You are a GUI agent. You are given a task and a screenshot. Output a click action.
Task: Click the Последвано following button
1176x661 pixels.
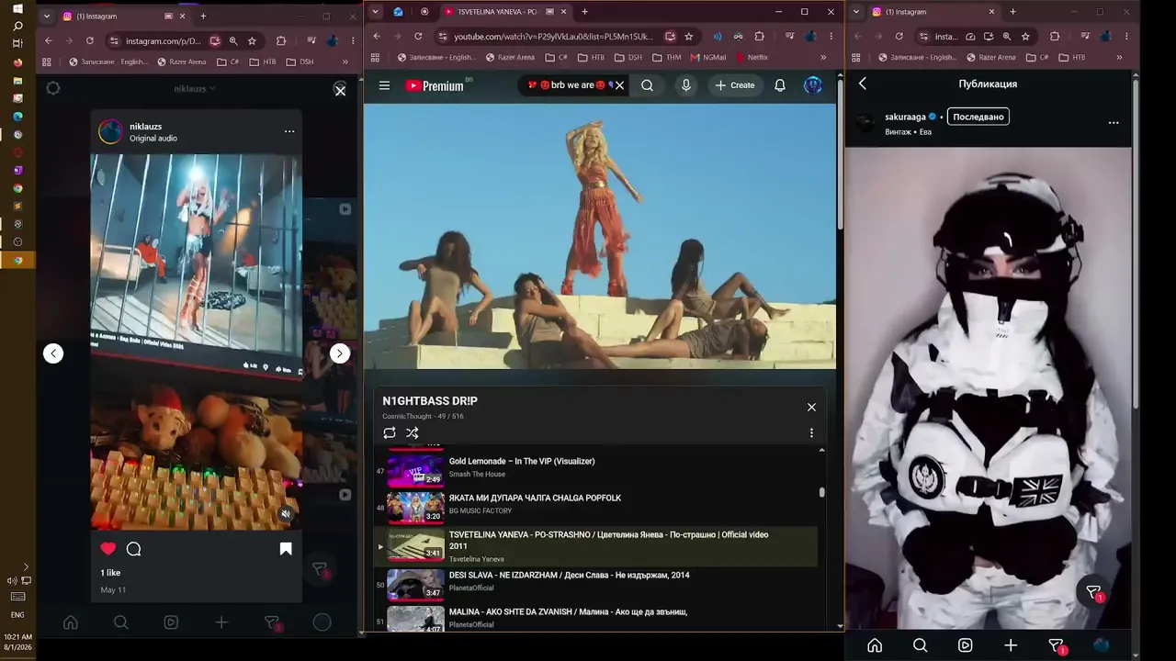[x=978, y=117]
